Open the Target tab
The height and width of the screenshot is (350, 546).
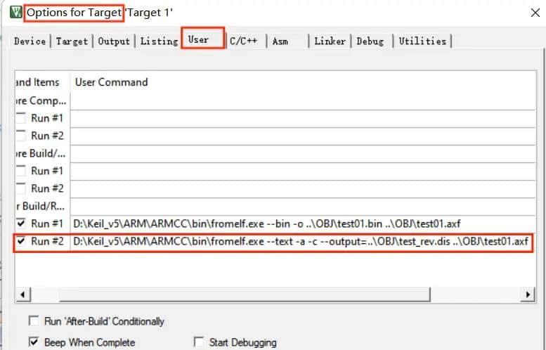tap(72, 41)
